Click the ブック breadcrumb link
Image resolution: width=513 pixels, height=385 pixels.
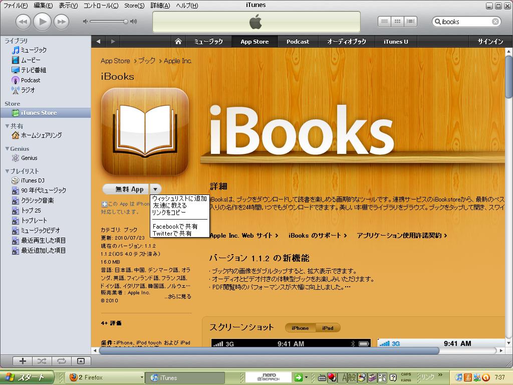pos(147,61)
